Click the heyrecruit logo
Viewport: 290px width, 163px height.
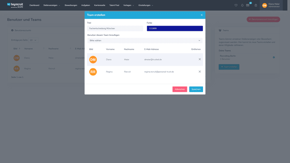click(14, 5)
